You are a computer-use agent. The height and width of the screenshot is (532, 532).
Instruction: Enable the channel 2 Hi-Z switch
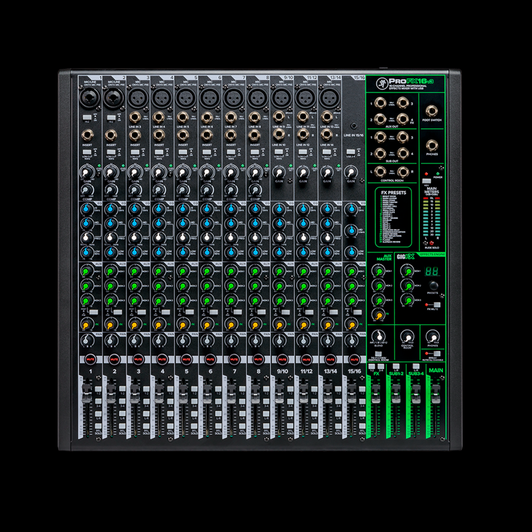click(x=111, y=117)
